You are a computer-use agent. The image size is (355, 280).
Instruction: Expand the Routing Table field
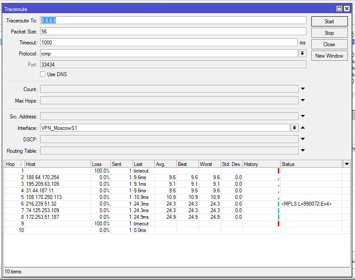303,150
